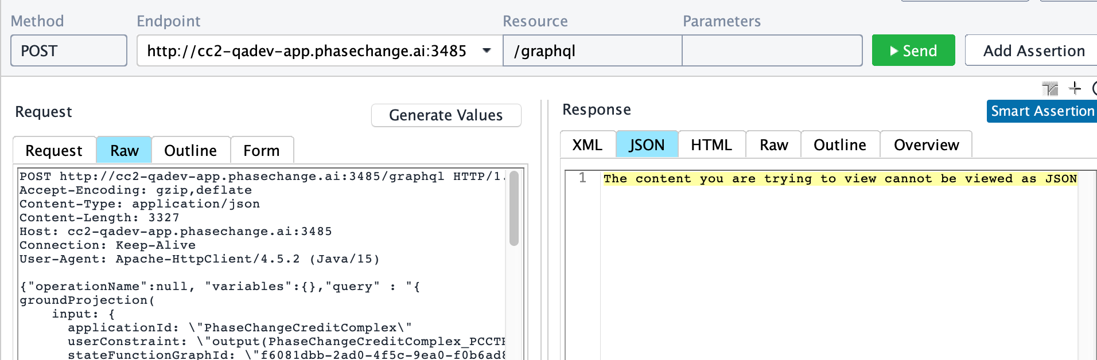Click the Add Assertion button

1033,50
